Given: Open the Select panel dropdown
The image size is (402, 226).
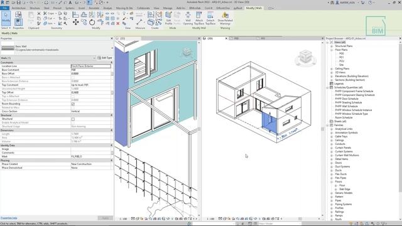Looking at the screenshot, I should click(x=6, y=28).
